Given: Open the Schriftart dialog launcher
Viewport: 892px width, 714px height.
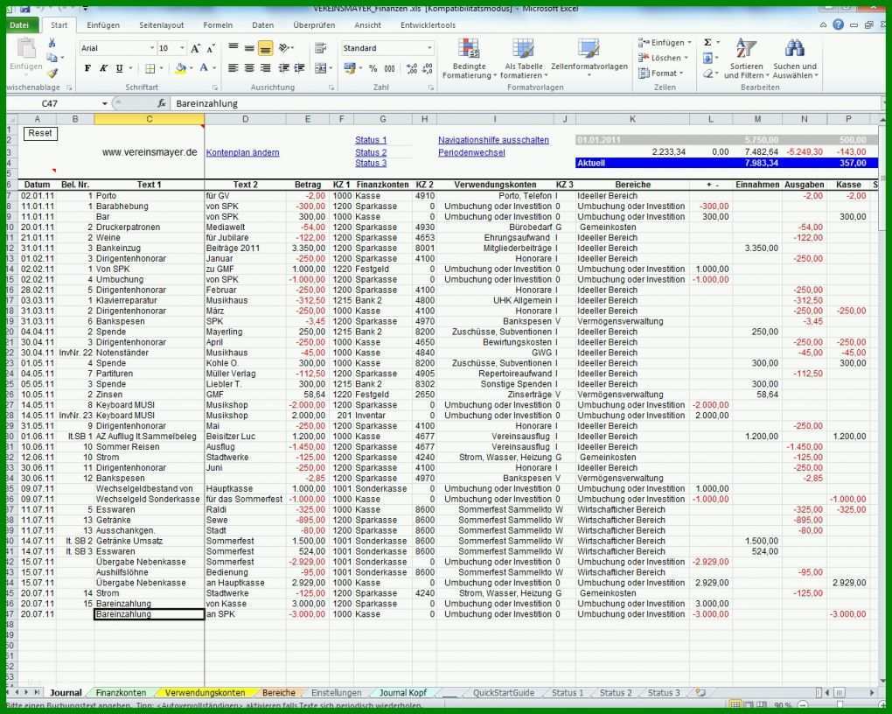Looking at the screenshot, I should click(x=215, y=87).
